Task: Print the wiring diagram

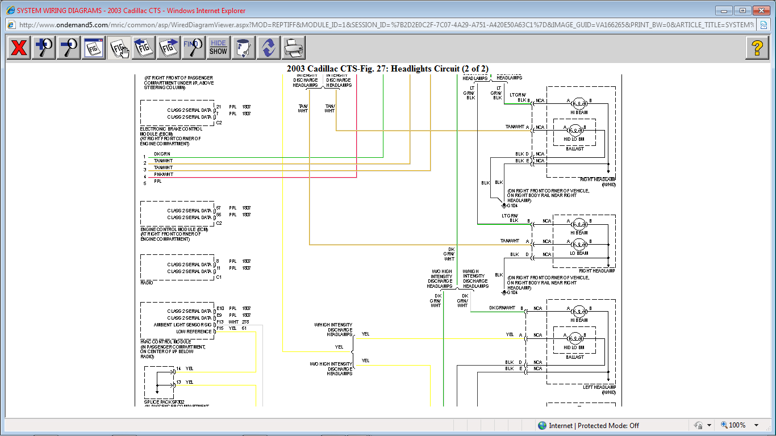Action: [294, 48]
